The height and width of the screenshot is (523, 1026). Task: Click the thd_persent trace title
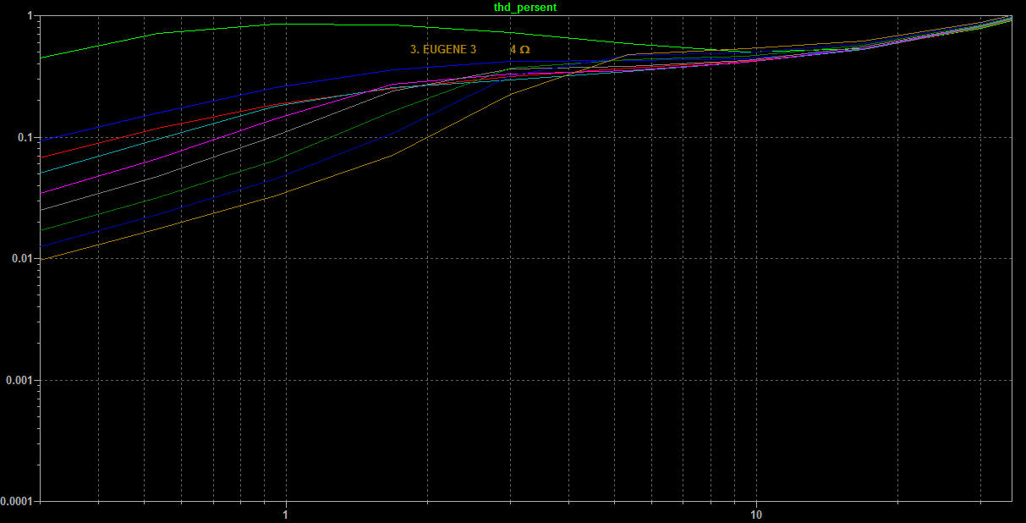click(x=524, y=7)
